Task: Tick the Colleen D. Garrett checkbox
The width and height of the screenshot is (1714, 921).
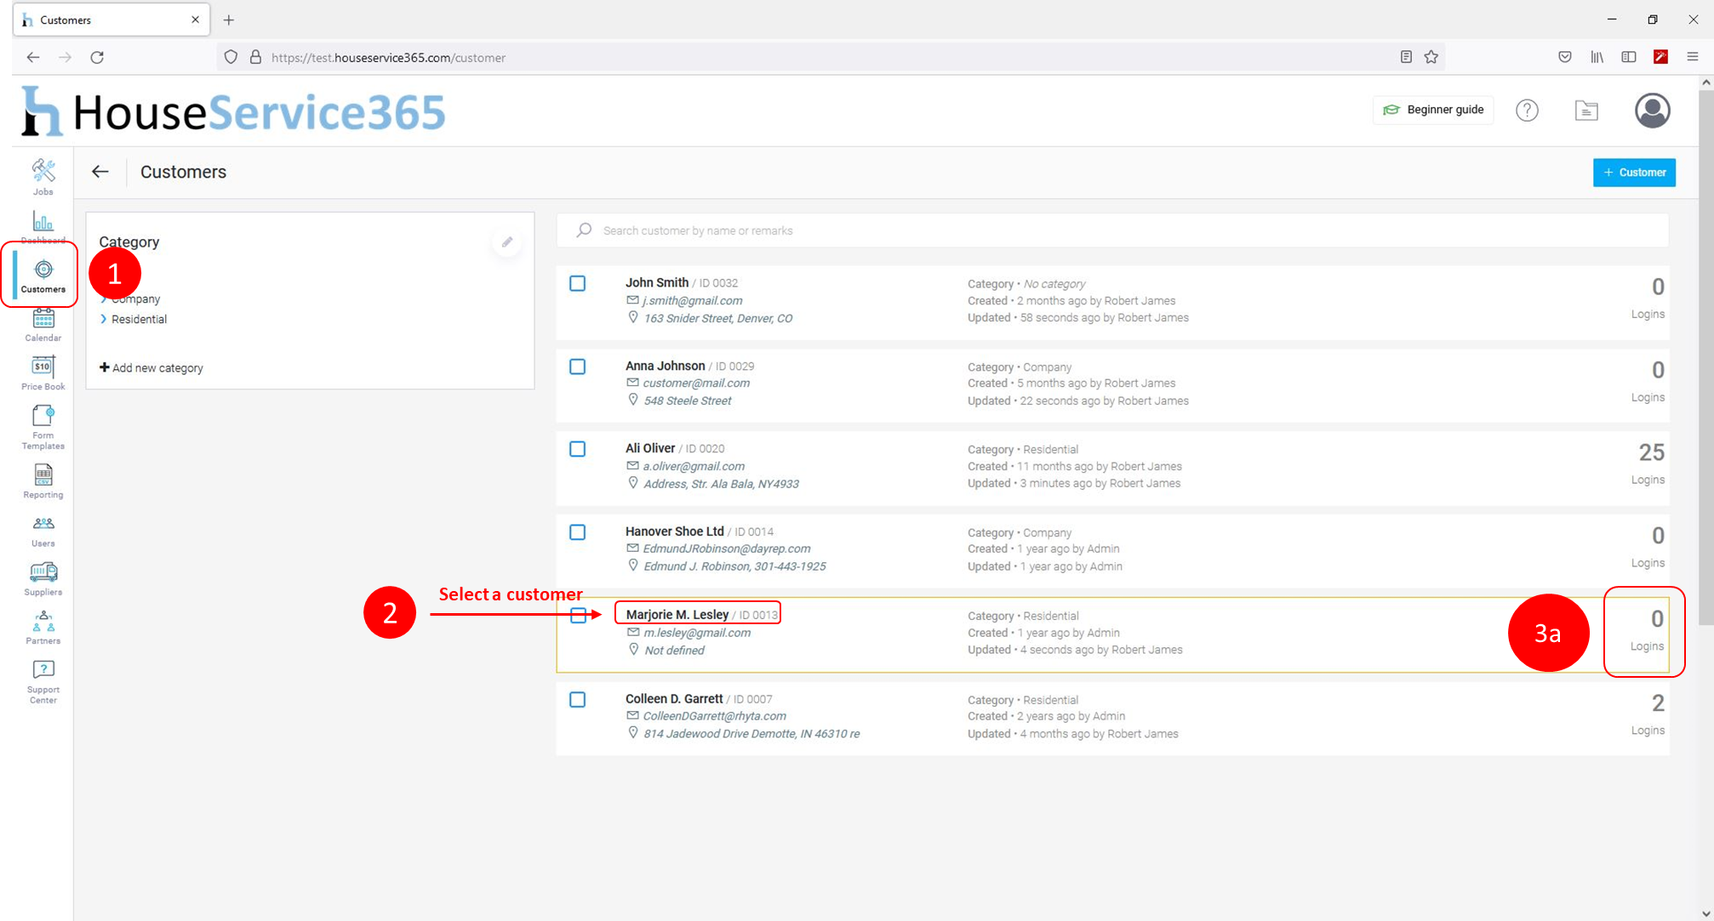Action: [578, 699]
